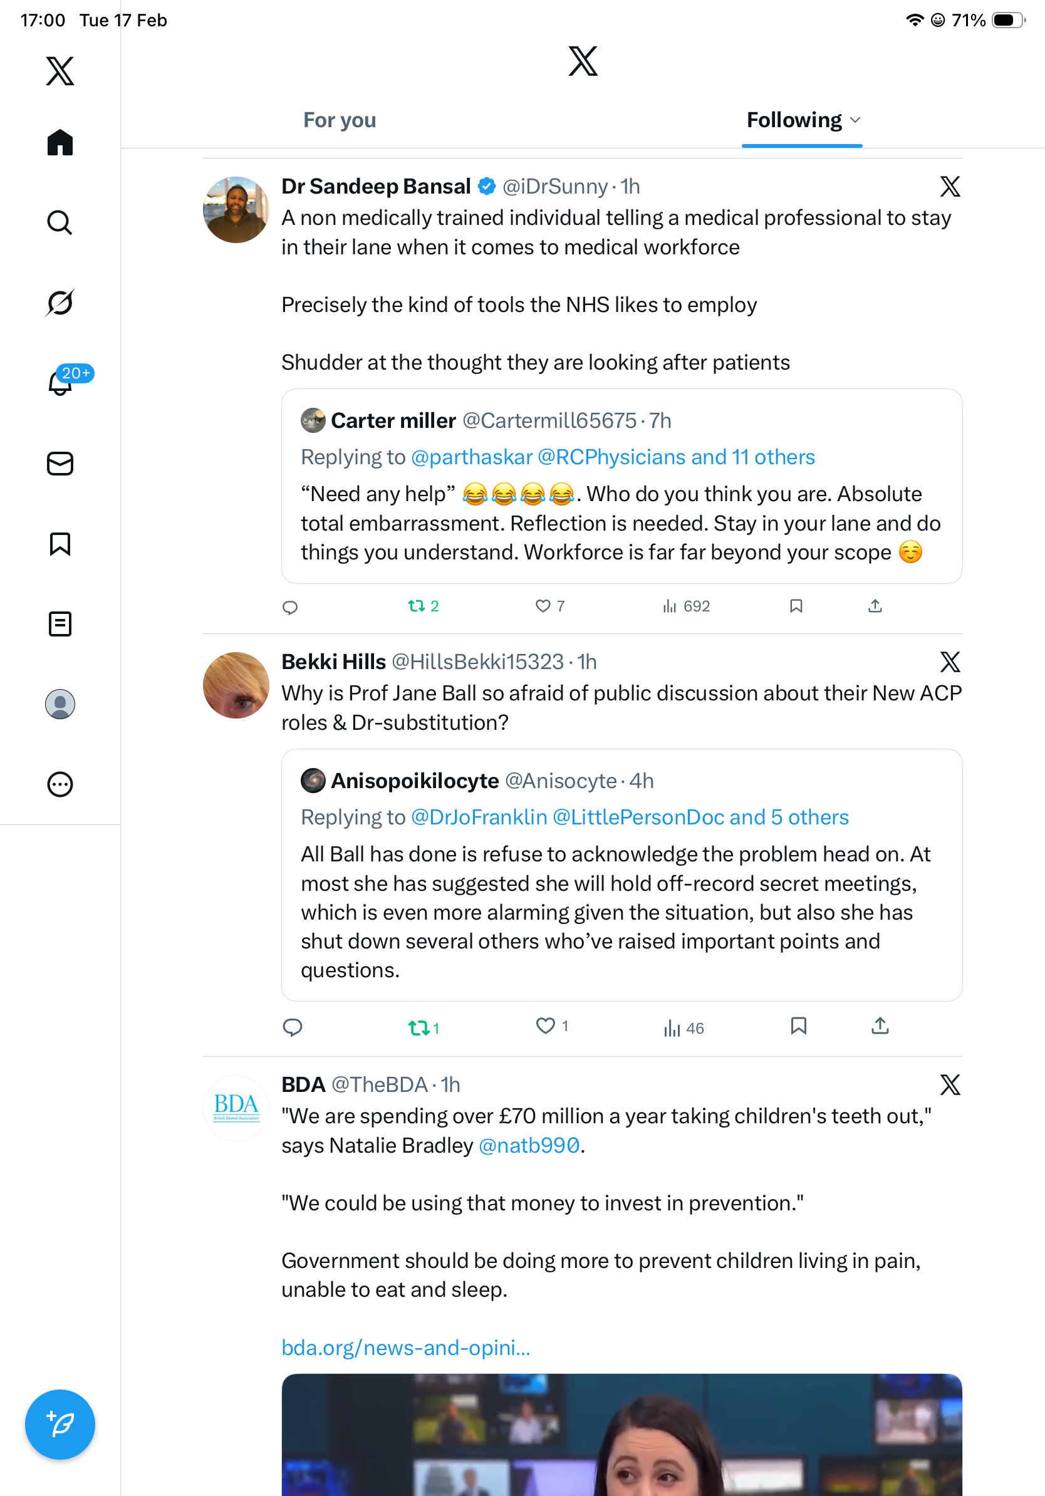Viewport: 1045px width, 1496px height.
Task: Open Lists icon in sidebar
Action: [x=60, y=624]
